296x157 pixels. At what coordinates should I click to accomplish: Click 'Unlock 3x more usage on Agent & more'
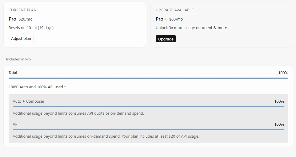(191, 28)
